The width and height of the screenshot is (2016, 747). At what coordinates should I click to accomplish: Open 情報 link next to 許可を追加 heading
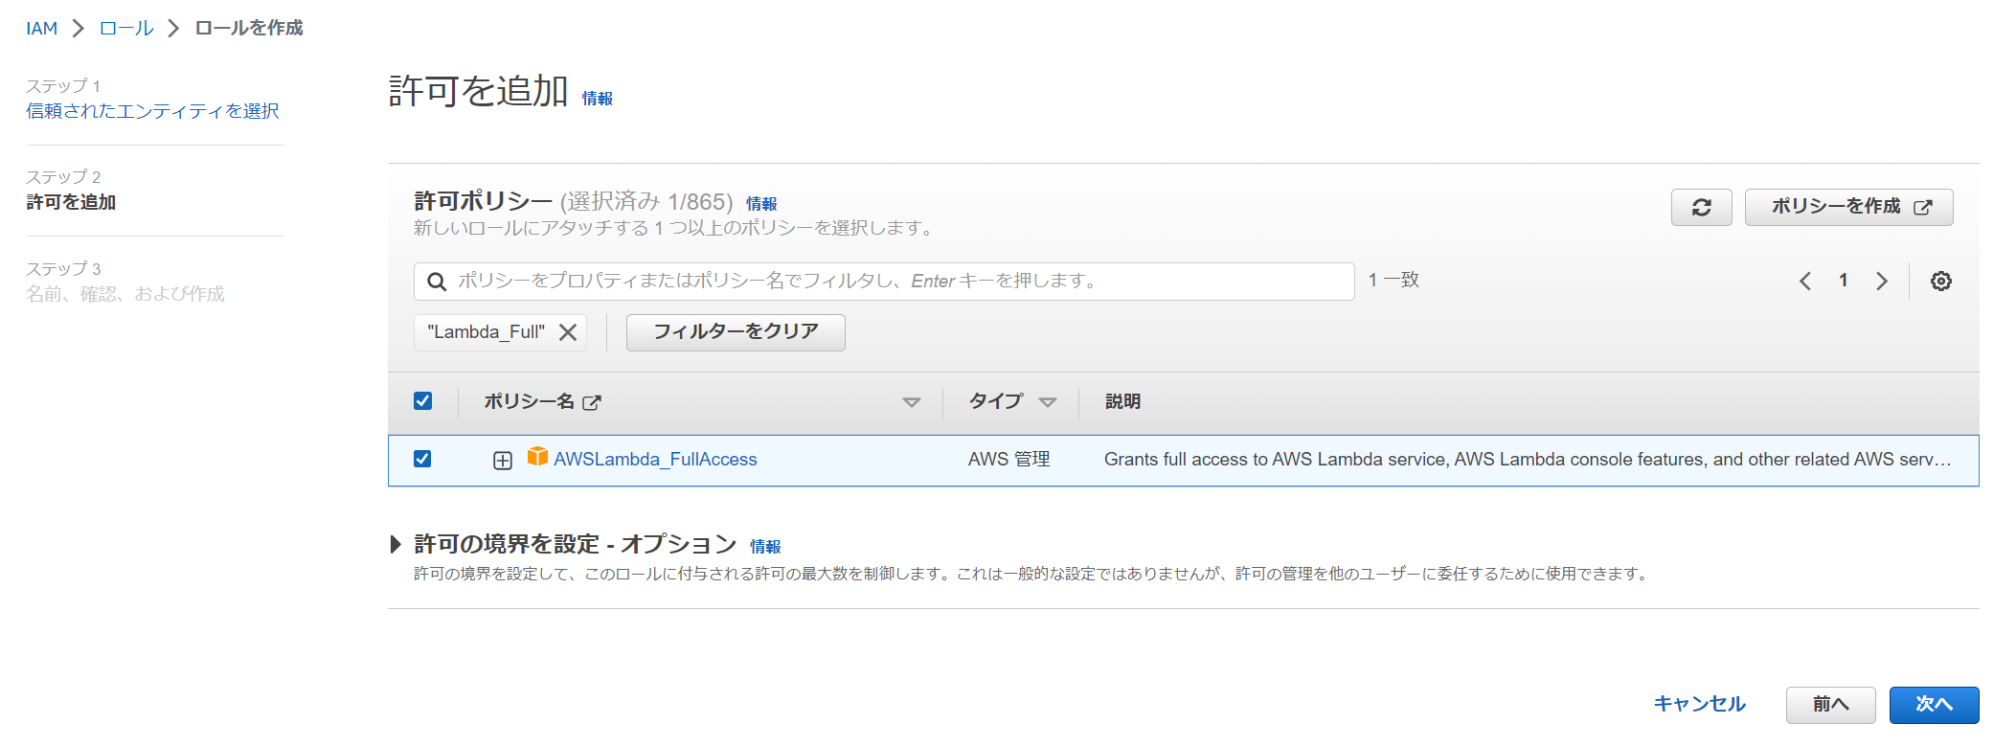pyautogui.click(x=598, y=99)
